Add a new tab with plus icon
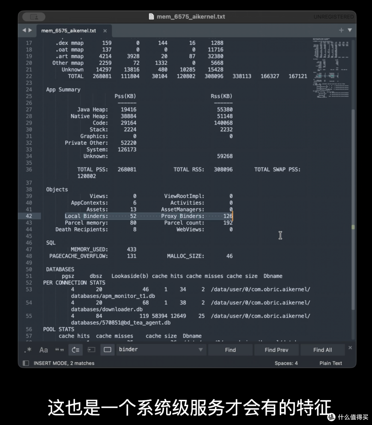 click(x=341, y=30)
